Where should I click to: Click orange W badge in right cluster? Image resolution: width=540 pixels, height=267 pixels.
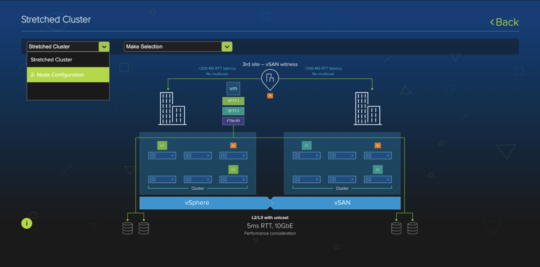coord(378,145)
